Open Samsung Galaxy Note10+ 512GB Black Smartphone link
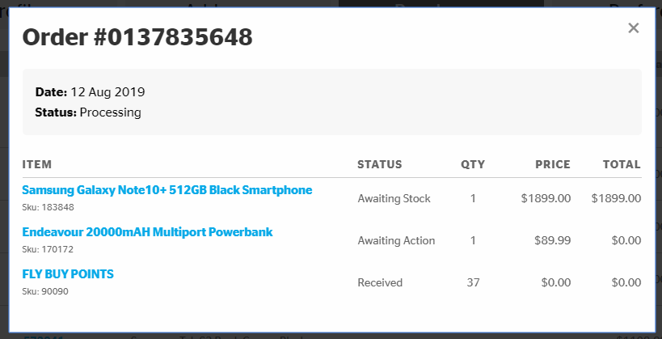Image resolution: width=662 pixels, height=339 pixels. click(x=167, y=190)
